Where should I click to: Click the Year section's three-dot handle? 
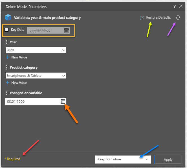click(x=7, y=42)
